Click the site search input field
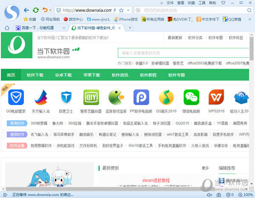255x198 pixels. point(184,53)
